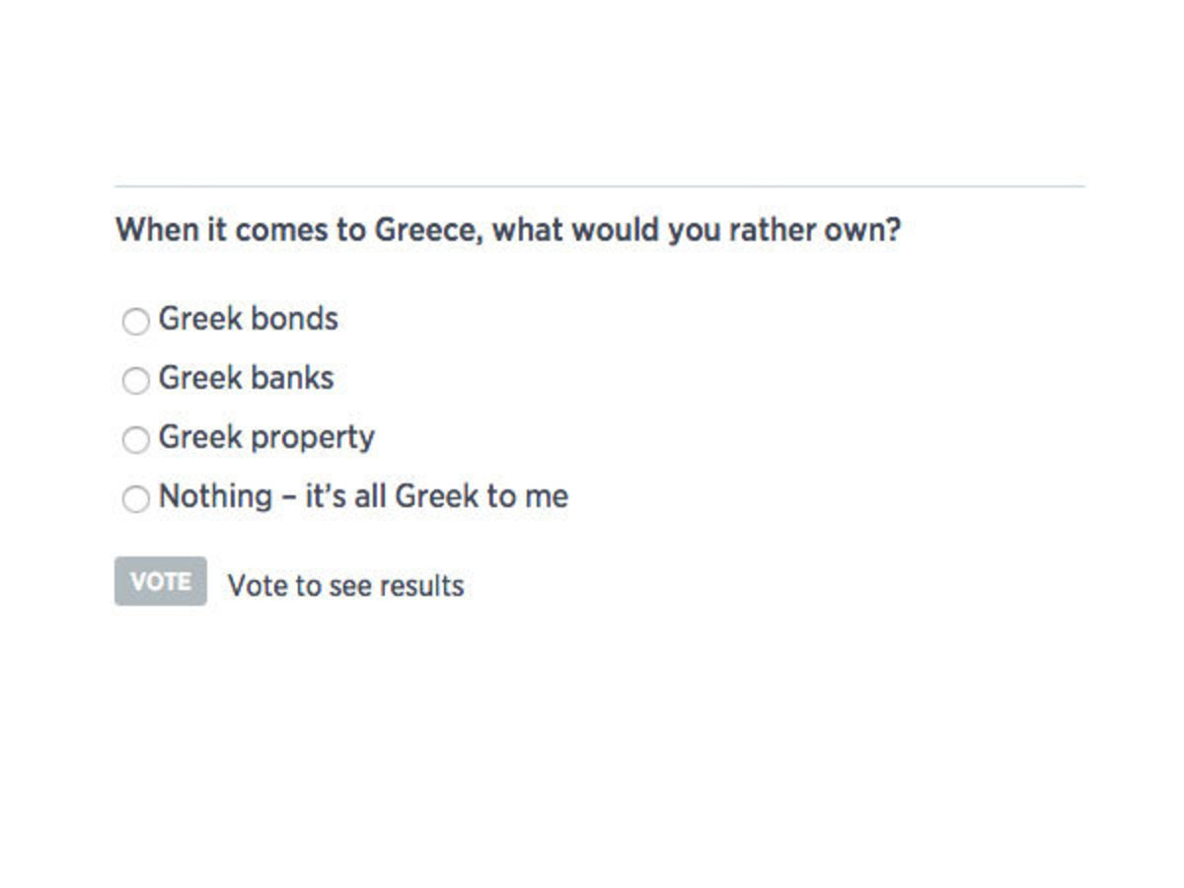Image resolution: width=1184 pixels, height=888 pixels.
Task: Submit your vote with the VOTE button
Action: 160,581
